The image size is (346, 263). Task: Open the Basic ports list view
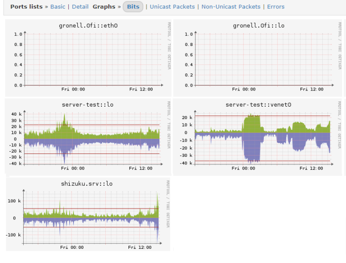(x=58, y=7)
